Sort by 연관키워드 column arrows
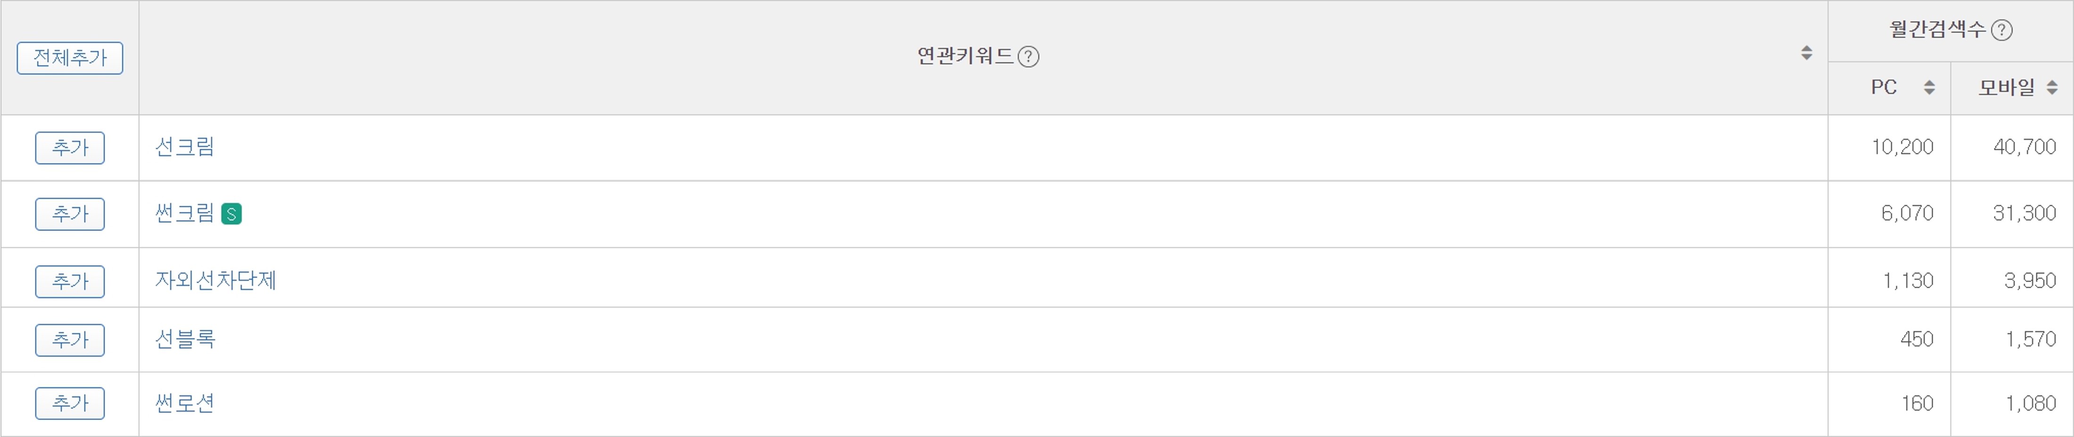The image size is (2074, 437). [x=1807, y=53]
